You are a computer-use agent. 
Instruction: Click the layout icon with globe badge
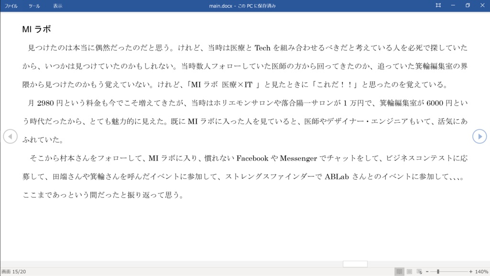(419, 271)
